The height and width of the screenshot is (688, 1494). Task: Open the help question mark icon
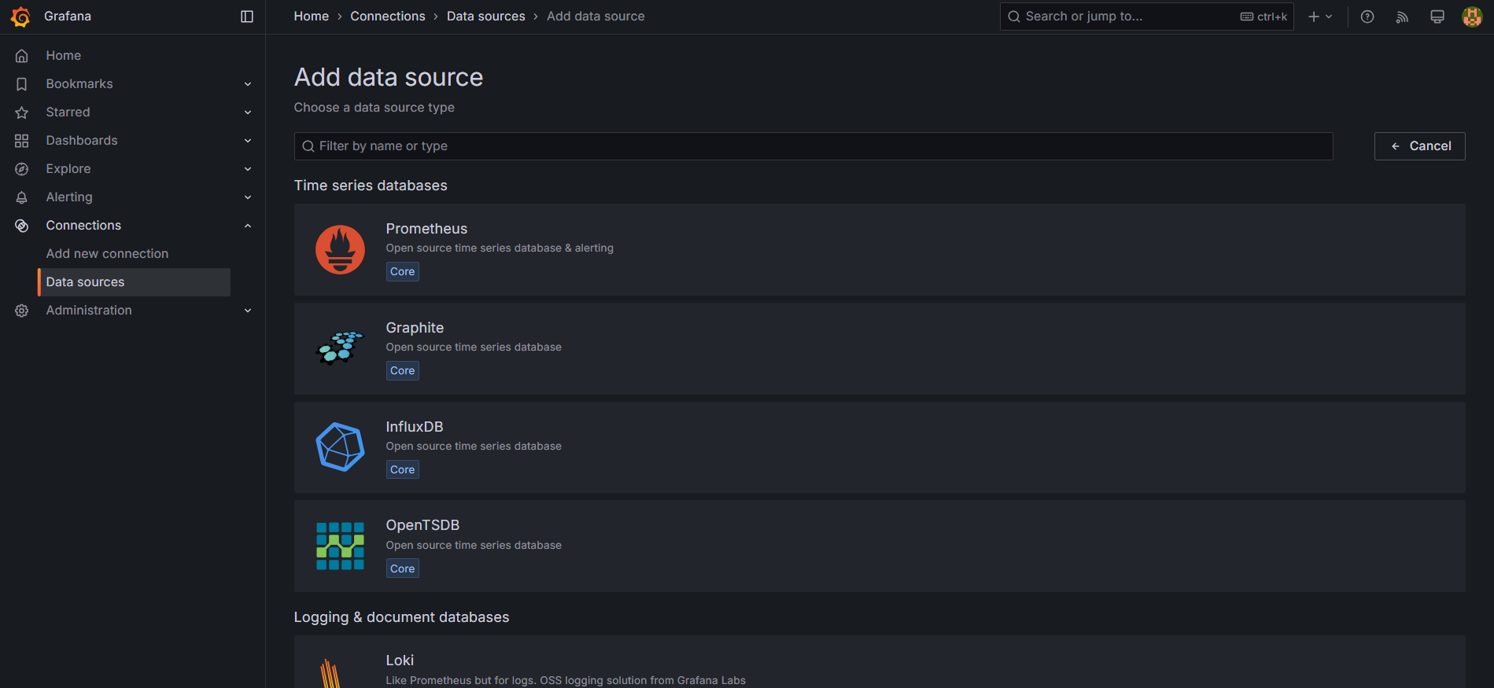point(1367,17)
